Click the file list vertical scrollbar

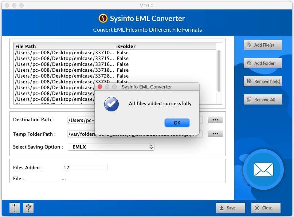[x=219, y=71]
